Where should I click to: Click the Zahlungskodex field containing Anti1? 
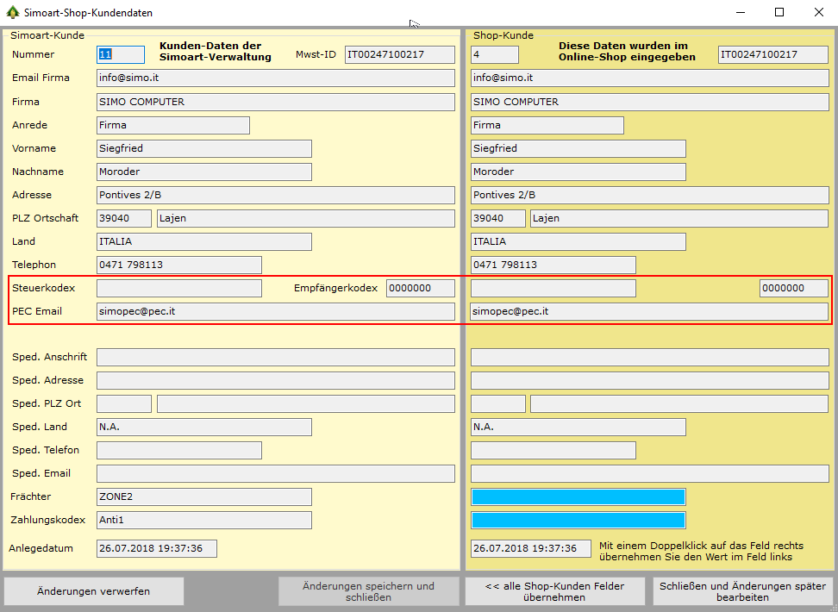coord(203,520)
